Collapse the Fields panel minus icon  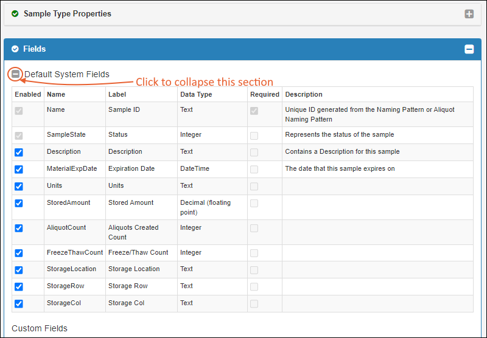469,49
